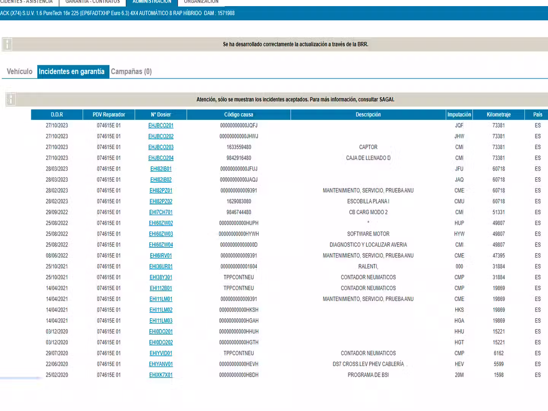Click the cause code 1633559480
548x411 pixels.
(239, 147)
